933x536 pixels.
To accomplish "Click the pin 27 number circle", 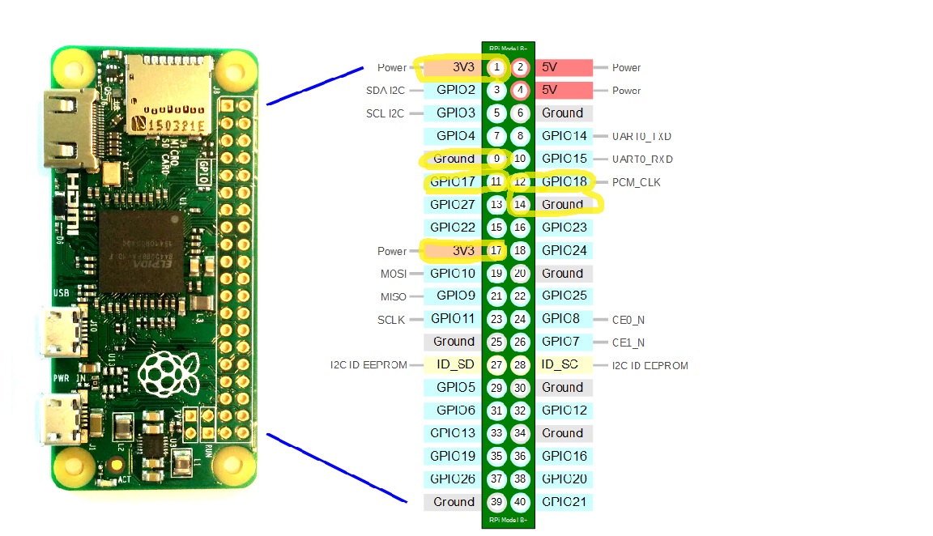I will [x=496, y=364].
